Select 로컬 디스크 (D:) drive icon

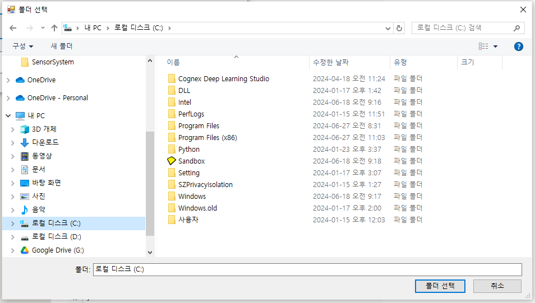(25, 237)
